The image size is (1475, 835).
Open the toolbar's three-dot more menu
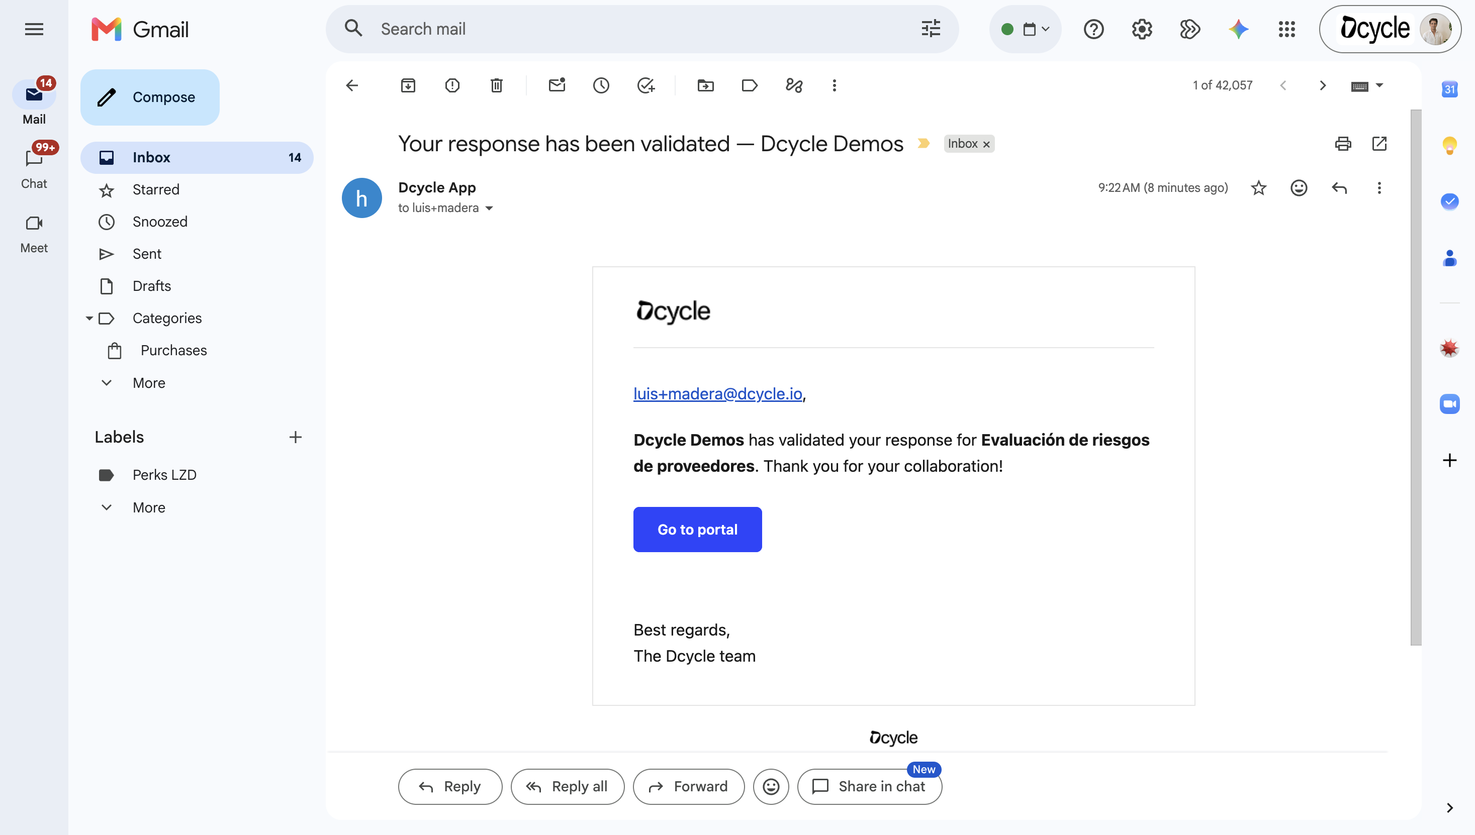[x=834, y=85]
